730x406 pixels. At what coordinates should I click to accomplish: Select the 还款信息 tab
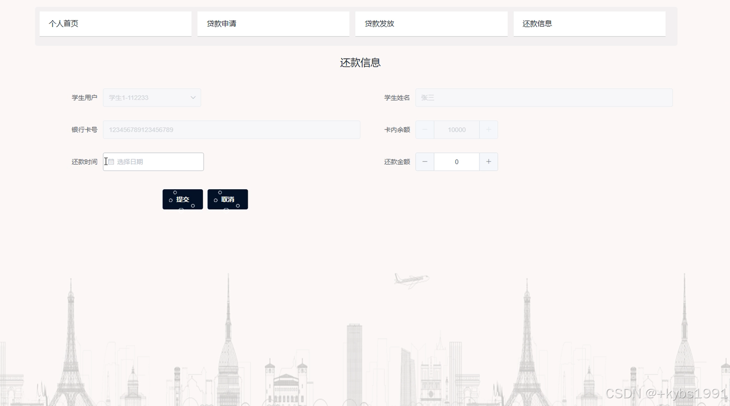coord(589,24)
